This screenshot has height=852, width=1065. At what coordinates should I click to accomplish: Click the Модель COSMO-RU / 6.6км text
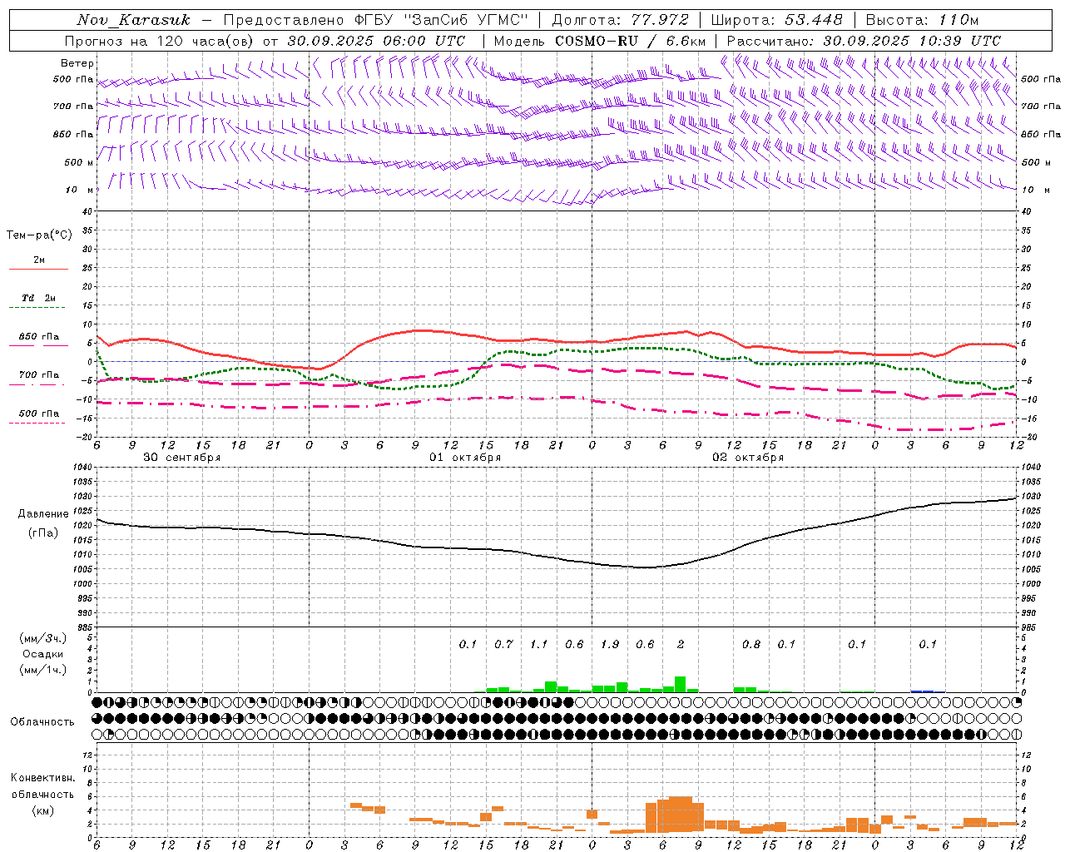tap(600, 41)
